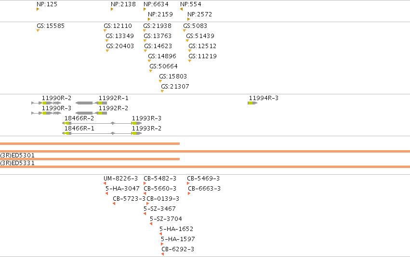Click the 11994R-3 label

click(264, 98)
